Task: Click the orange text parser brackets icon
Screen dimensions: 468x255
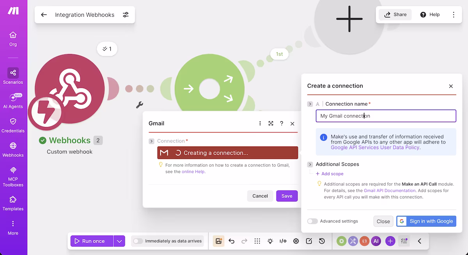Action: 364,241
